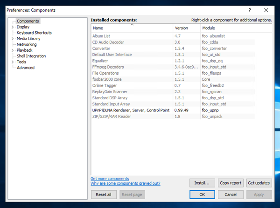Expand the Tools tree node
Viewport: 280px width, 208px height.
[x=13, y=62]
